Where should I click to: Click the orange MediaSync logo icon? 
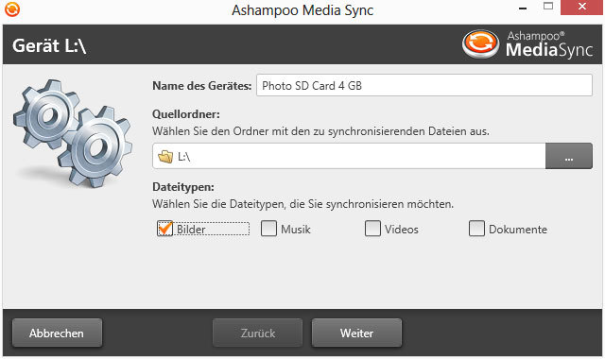(x=480, y=43)
